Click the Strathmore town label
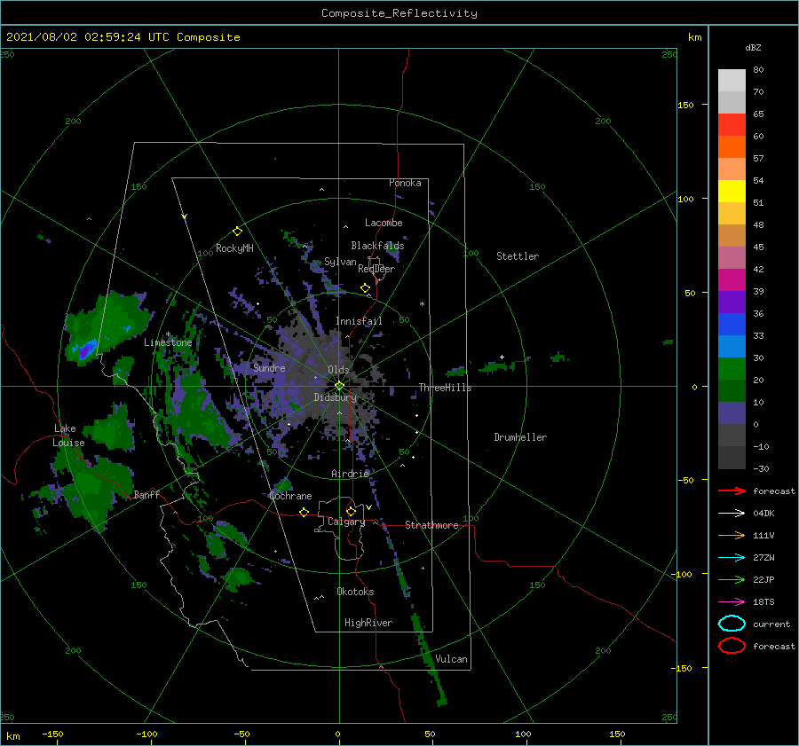 tap(431, 525)
